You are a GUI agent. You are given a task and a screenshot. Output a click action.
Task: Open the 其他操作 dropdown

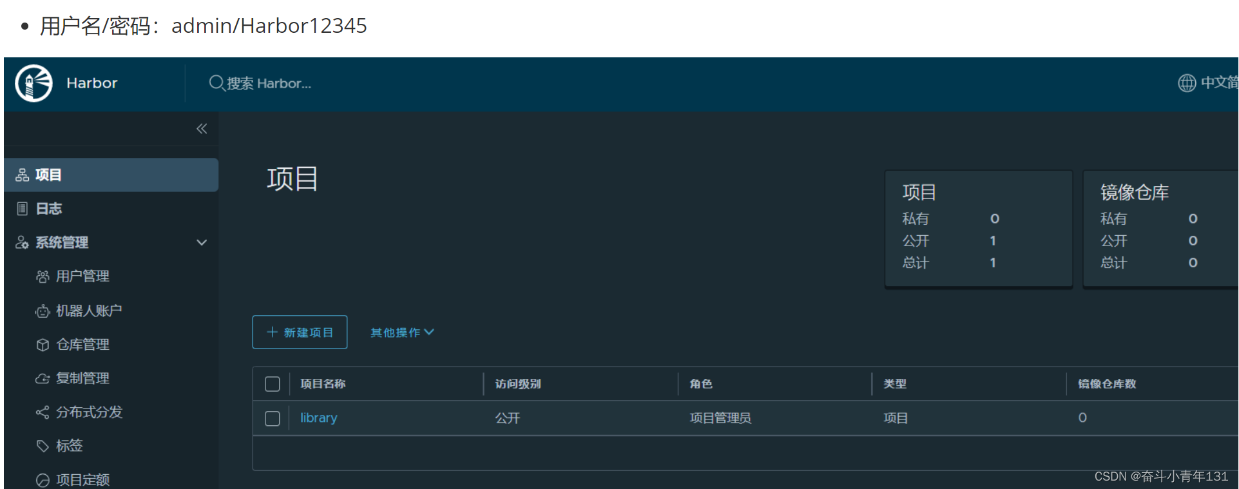(402, 332)
